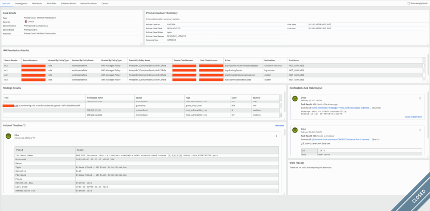The image size is (430, 211).
Task: Click the Normalized Name column header
Action: tap(110, 98)
